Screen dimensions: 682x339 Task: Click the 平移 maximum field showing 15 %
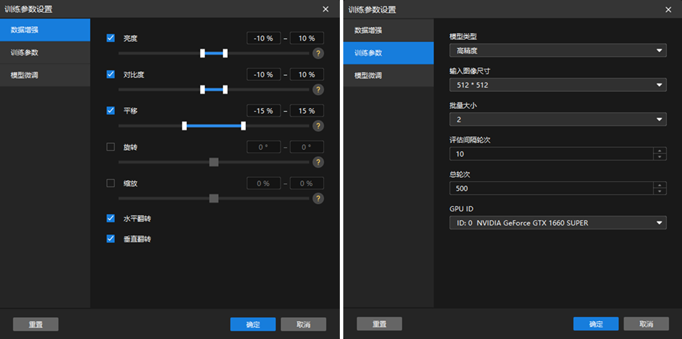307,111
